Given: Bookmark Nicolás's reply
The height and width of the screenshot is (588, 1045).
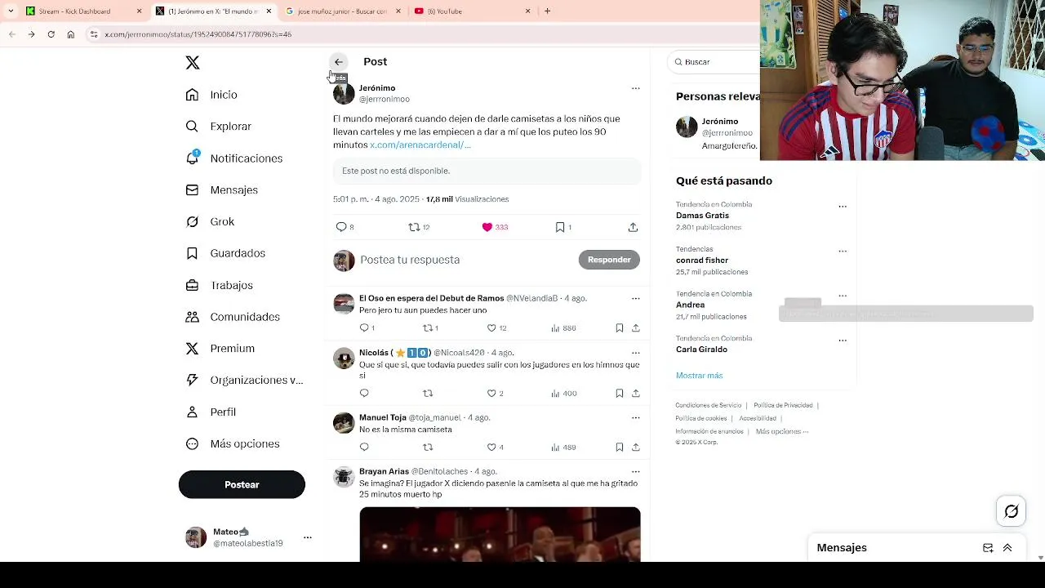Looking at the screenshot, I should click(x=620, y=393).
